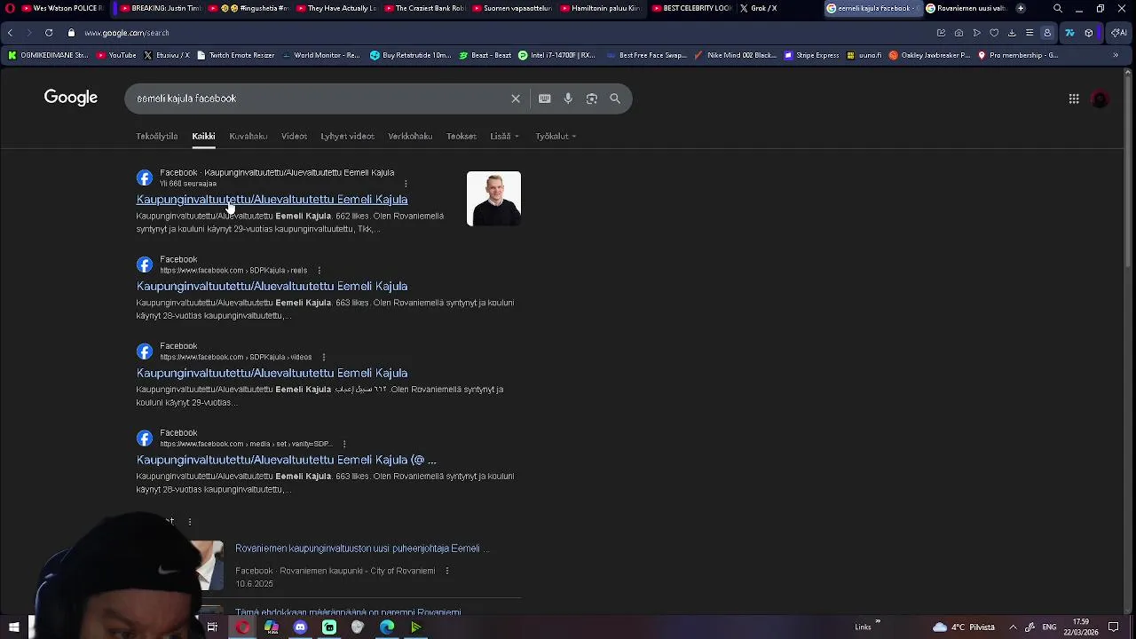Go to the Google logo homepage
1136x639 pixels.
(x=71, y=98)
